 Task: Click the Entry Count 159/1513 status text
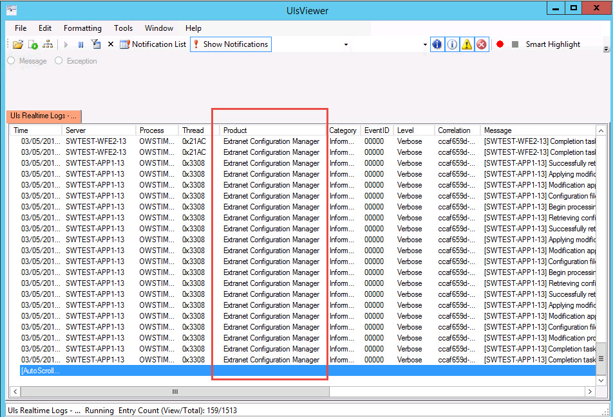pos(178,411)
